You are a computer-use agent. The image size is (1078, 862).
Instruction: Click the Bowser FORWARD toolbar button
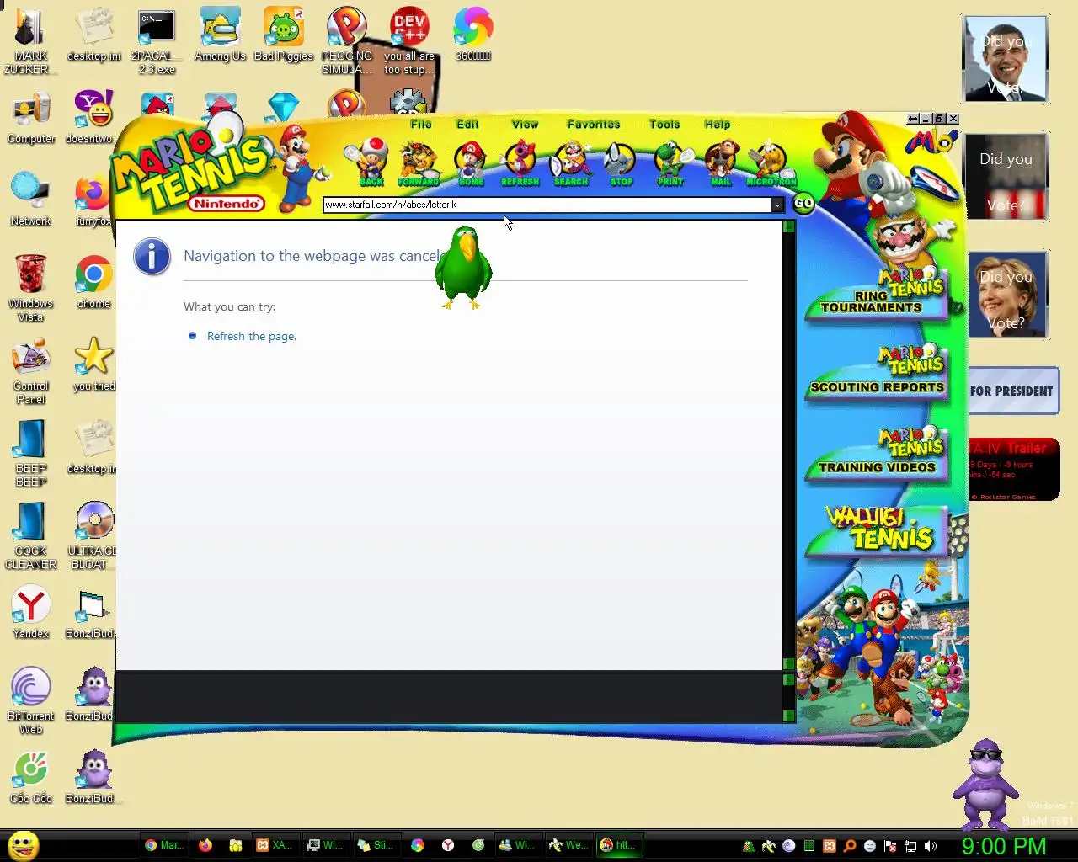click(x=419, y=162)
